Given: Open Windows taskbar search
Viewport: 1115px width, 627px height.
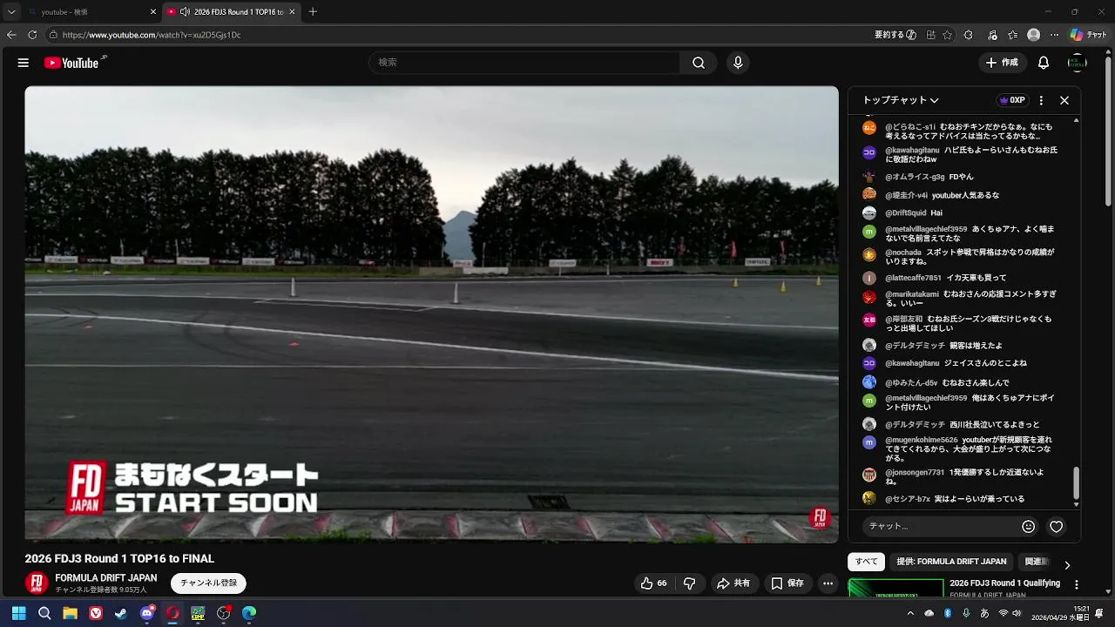Looking at the screenshot, I should [x=44, y=613].
